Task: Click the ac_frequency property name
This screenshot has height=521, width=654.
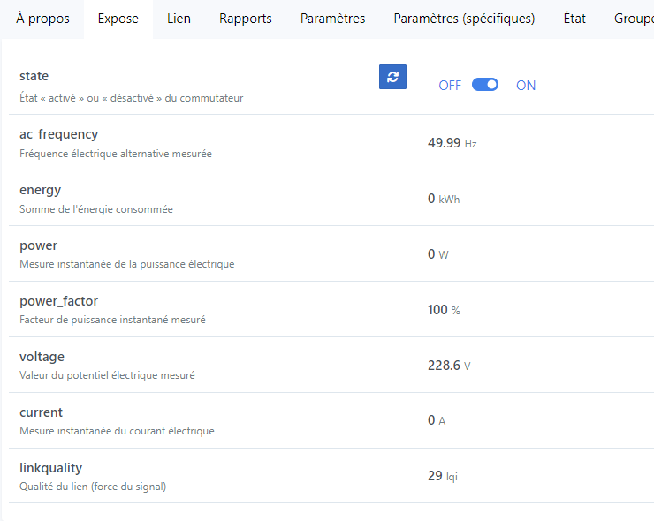Action: [x=58, y=134]
